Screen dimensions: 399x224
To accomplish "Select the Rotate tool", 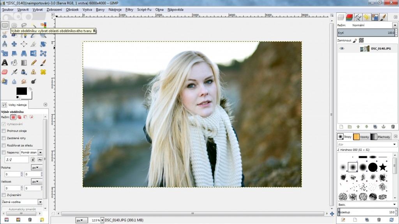I will click(43, 44).
